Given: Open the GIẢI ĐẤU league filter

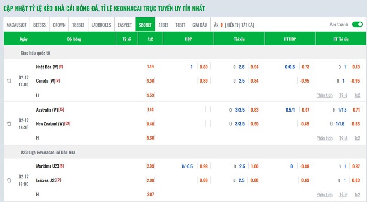Looking at the screenshot, I should pos(200,25).
